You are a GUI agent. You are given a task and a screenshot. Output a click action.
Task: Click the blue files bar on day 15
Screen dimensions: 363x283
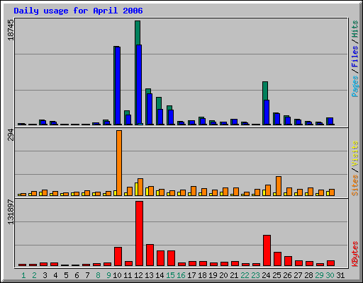[x=171, y=117]
